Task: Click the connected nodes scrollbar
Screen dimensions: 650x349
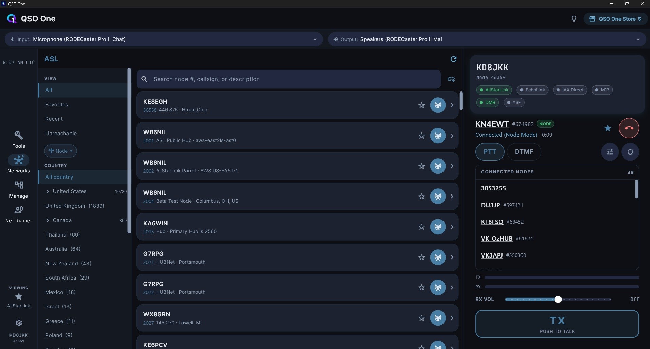Action: pos(636,189)
